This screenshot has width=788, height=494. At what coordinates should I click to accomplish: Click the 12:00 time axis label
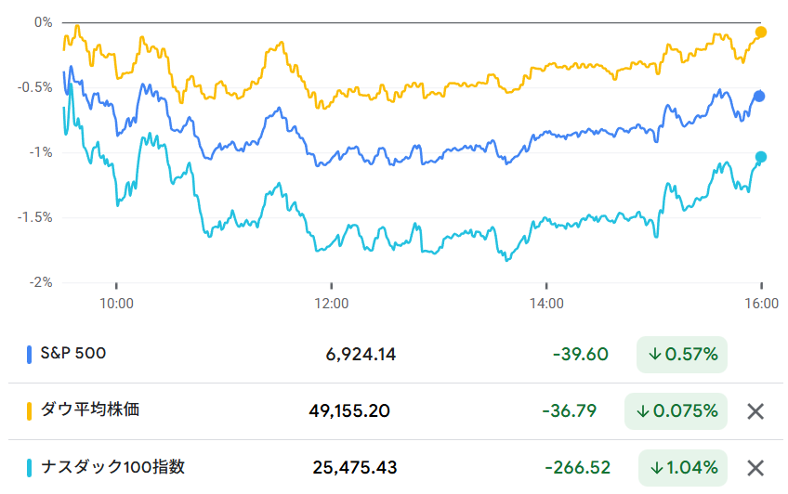coord(332,303)
